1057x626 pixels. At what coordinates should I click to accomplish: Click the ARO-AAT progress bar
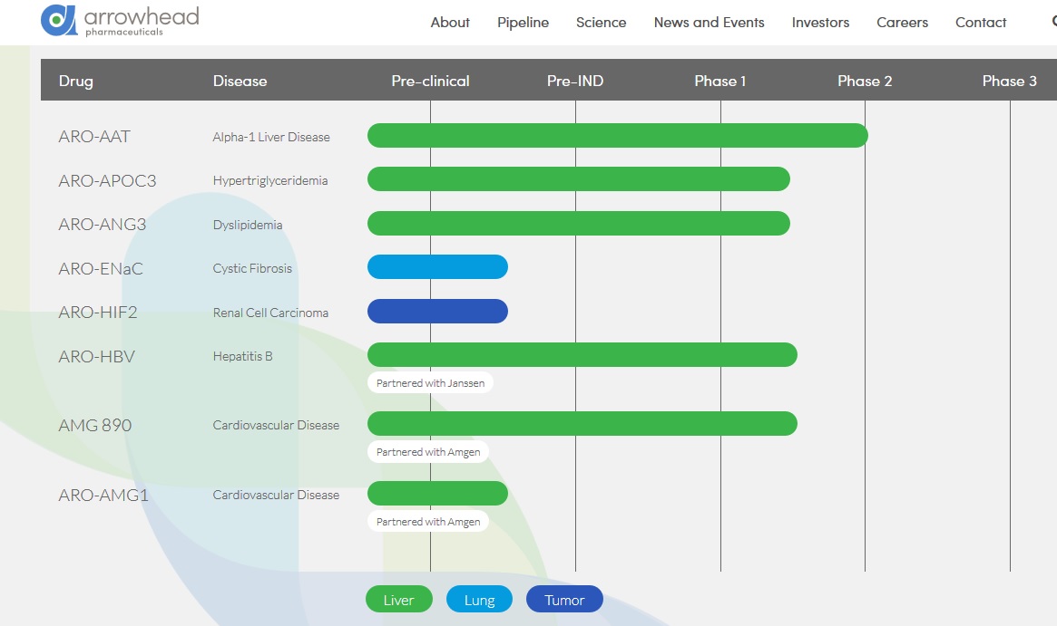[617, 135]
